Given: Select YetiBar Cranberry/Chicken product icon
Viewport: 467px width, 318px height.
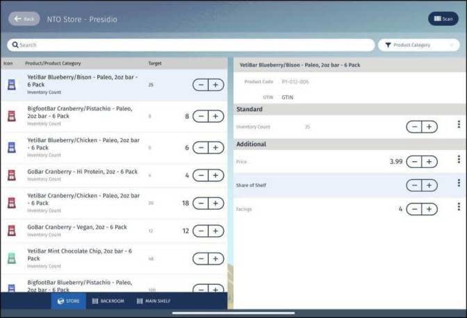Looking at the screenshot, I should 12,203.
